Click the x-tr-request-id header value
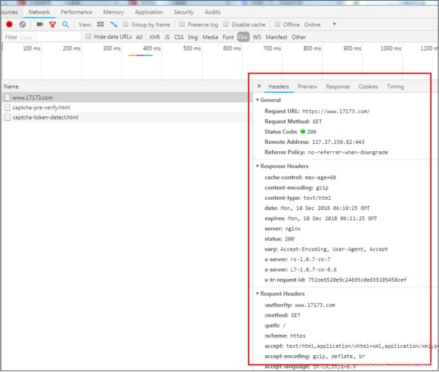 pos(357,280)
